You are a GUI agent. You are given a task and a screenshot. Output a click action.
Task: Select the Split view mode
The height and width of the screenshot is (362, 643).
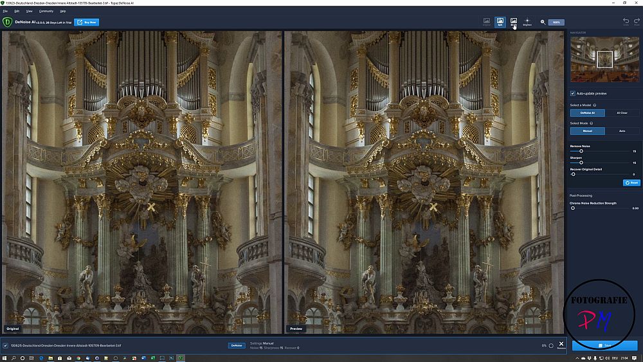(500, 22)
